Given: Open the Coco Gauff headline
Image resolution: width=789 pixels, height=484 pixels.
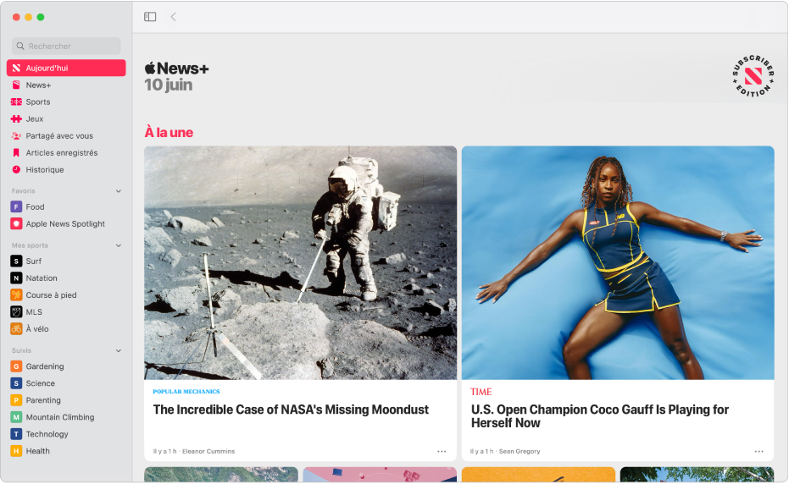Looking at the screenshot, I should pyautogui.click(x=600, y=416).
